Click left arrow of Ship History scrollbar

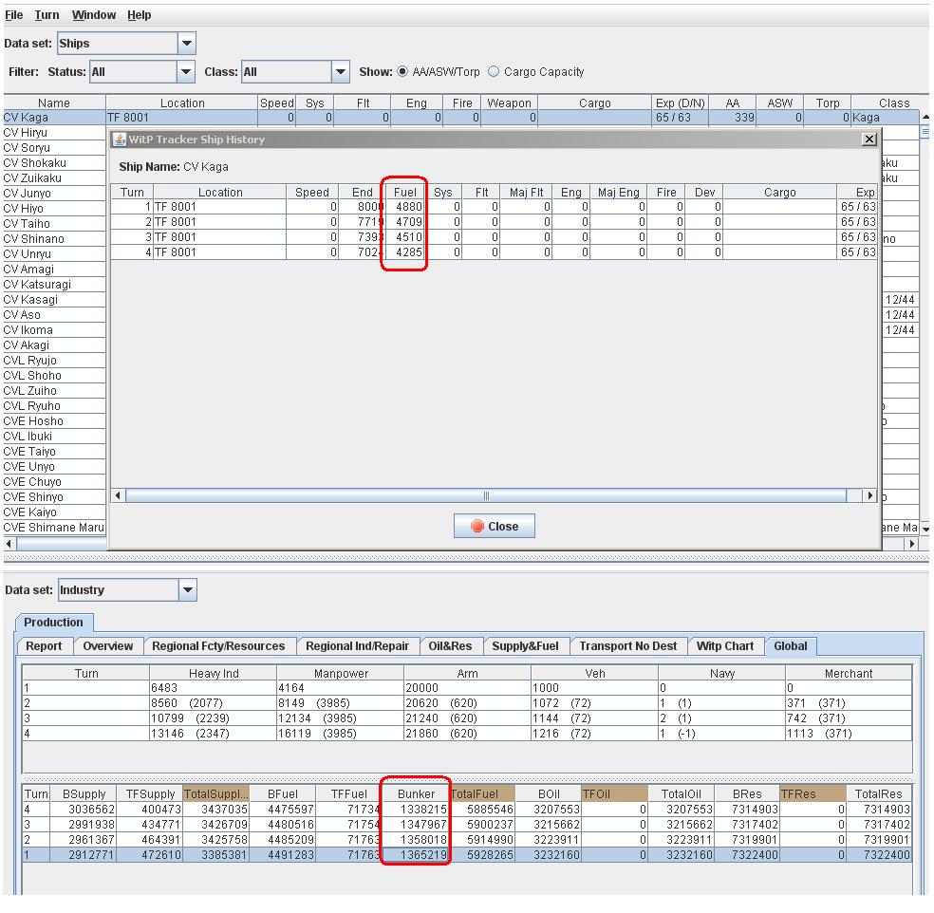(118, 495)
